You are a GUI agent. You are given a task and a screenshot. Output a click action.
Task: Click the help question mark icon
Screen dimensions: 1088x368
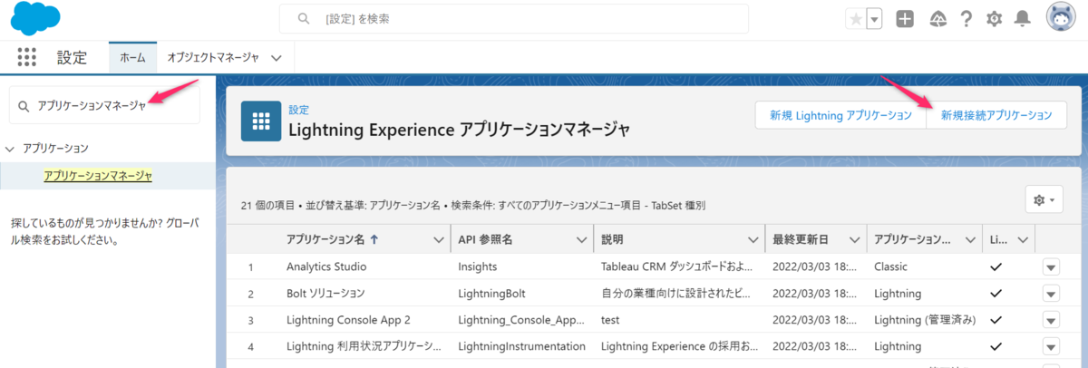(967, 19)
